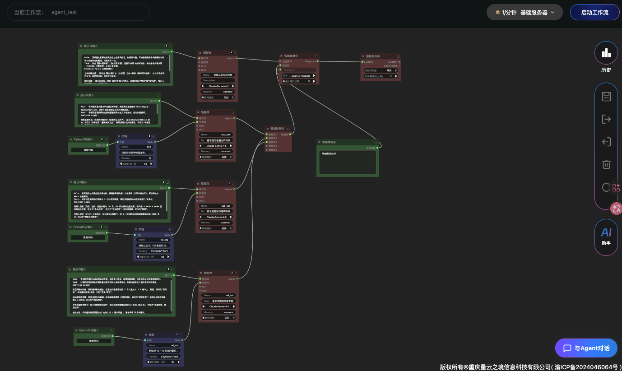Click the refresh circular arrow icon
Screen dimensions: 622x371
point(606,187)
